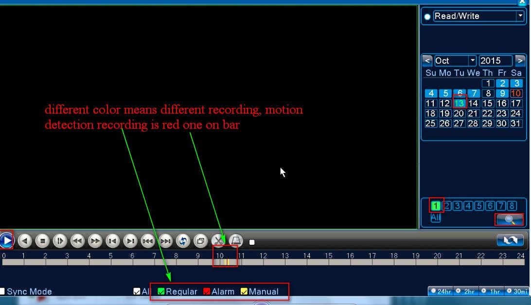Select the 2hr timeline zoom tab

tap(465, 291)
